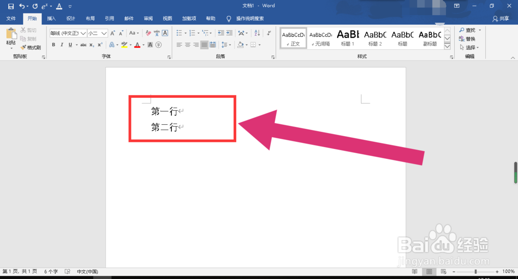
Task: Align text right
Action: (196, 45)
